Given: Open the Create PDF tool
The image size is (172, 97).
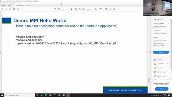Looking at the screenshot, I should click(160, 64).
